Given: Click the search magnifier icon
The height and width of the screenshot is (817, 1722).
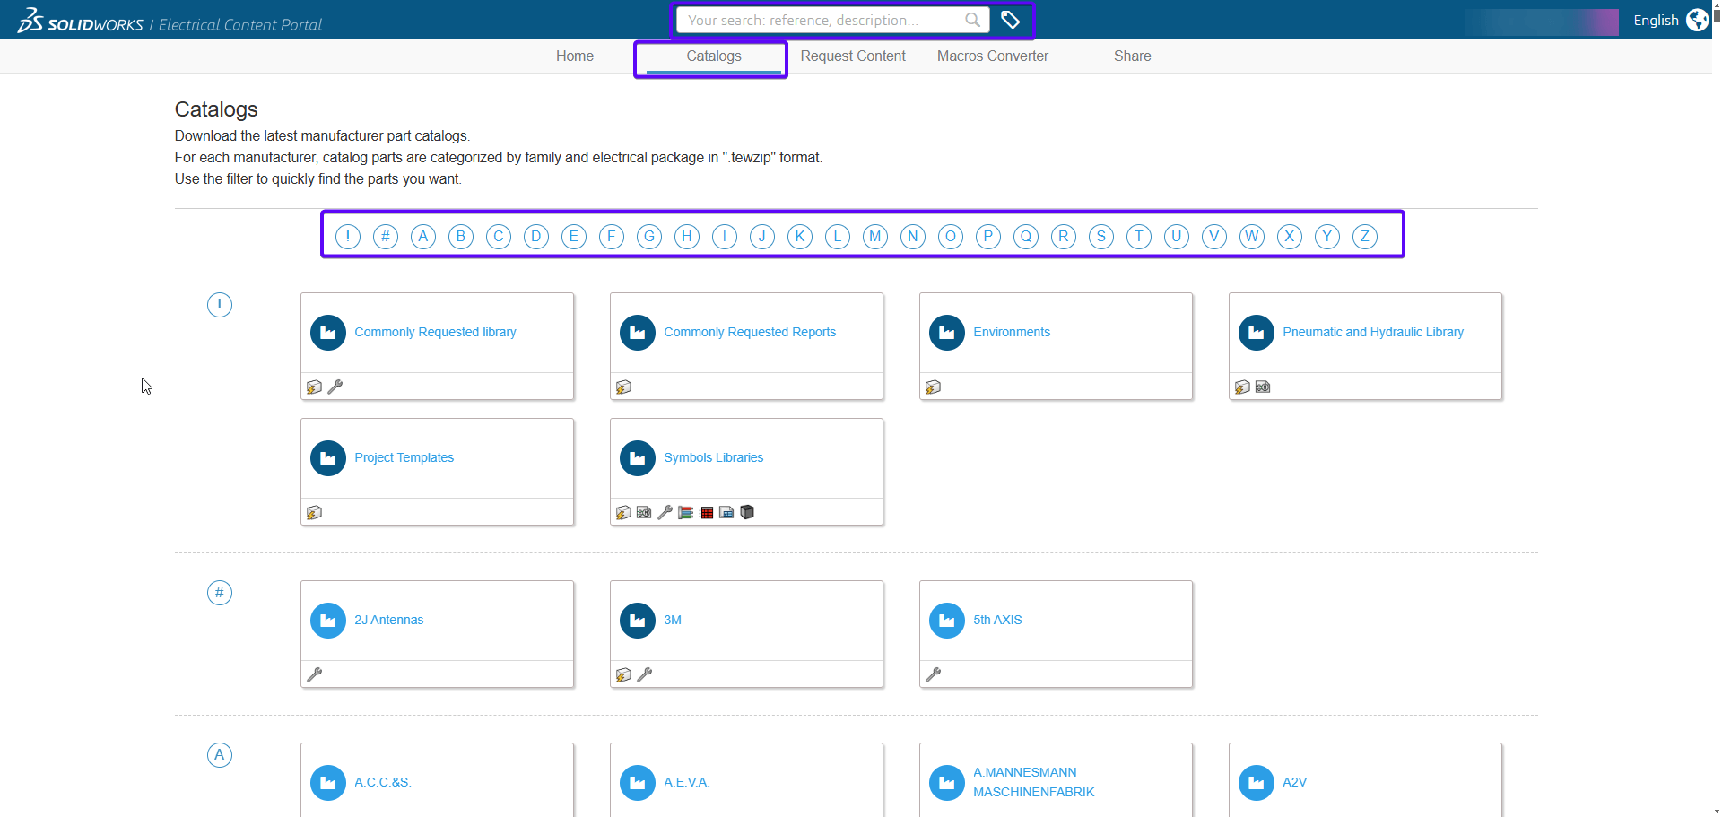Looking at the screenshot, I should pos(972,20).
